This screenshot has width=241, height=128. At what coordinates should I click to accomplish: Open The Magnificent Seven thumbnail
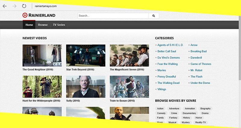click(x=129, y=55)
